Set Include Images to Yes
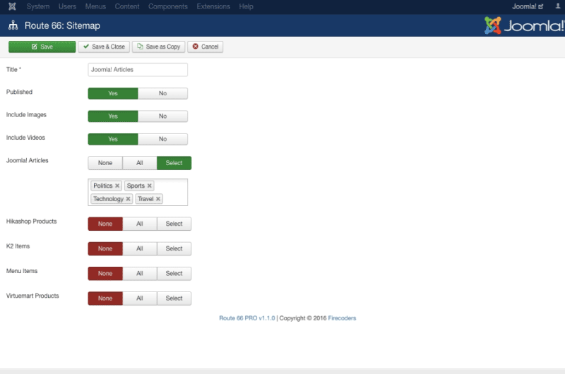 coord(113,116)
